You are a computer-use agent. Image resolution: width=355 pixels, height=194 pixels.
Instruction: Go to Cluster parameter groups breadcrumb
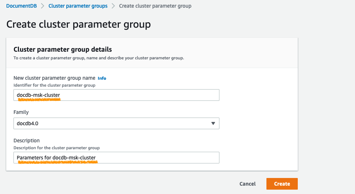(78, 6)
